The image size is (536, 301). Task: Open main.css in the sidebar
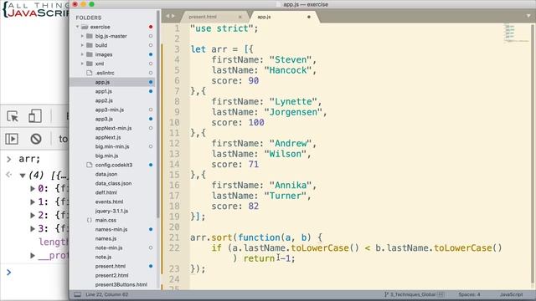106,220
